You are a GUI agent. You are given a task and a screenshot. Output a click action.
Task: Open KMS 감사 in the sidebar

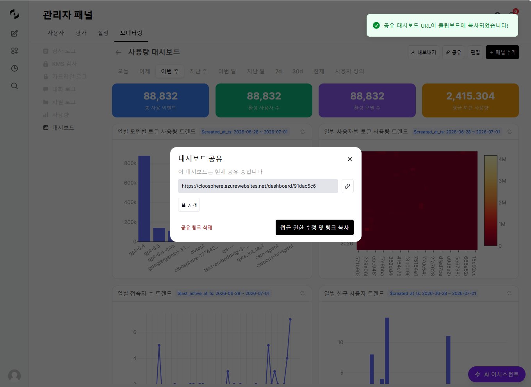[60, 64]
